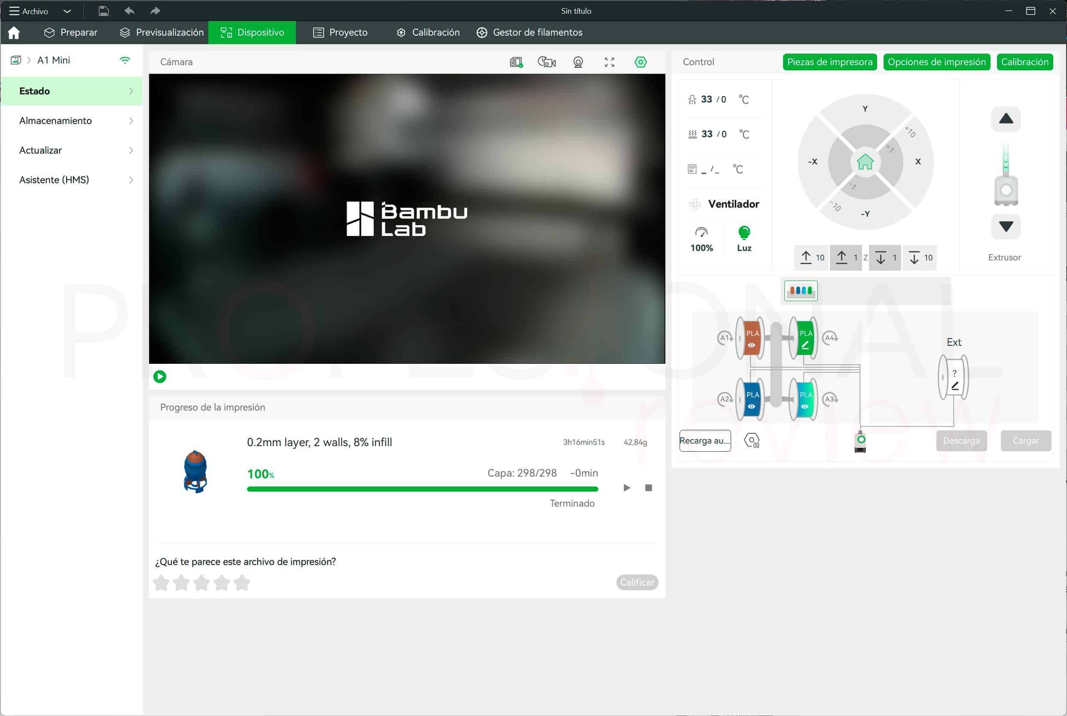
Task: Open the SD card status icon above camera
Action: pyautogui.click(x=516, y=62)
